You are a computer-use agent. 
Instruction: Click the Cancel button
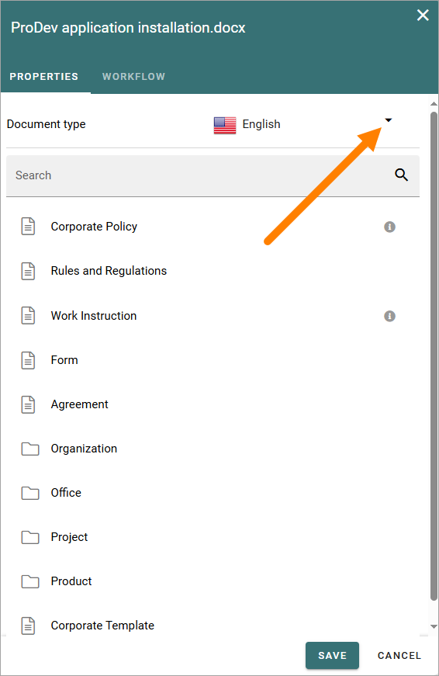tap(399, 655)
